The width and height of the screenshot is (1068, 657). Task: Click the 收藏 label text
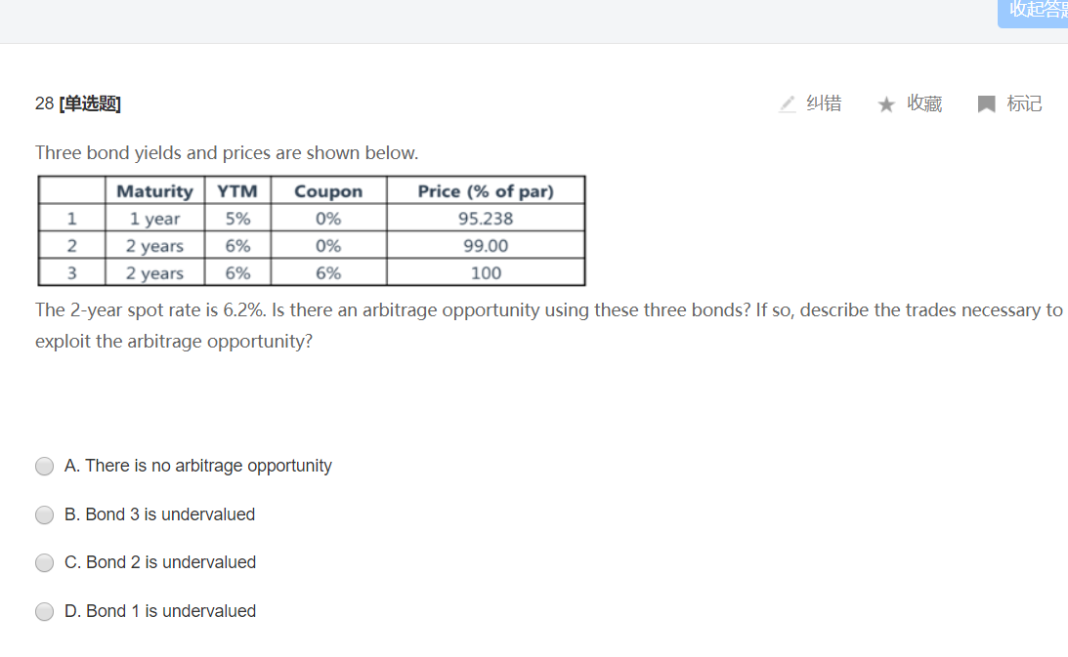tap(924, 103)
